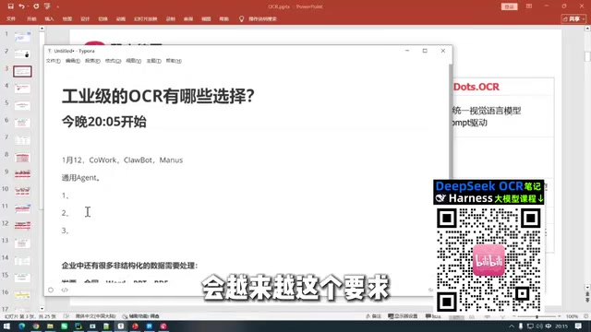Open Windows Start menu
Screen dimensions: 591x332
6,326
